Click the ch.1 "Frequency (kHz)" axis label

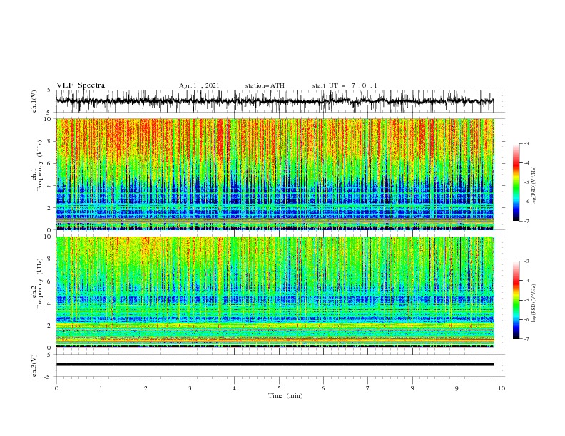(39, 165)
